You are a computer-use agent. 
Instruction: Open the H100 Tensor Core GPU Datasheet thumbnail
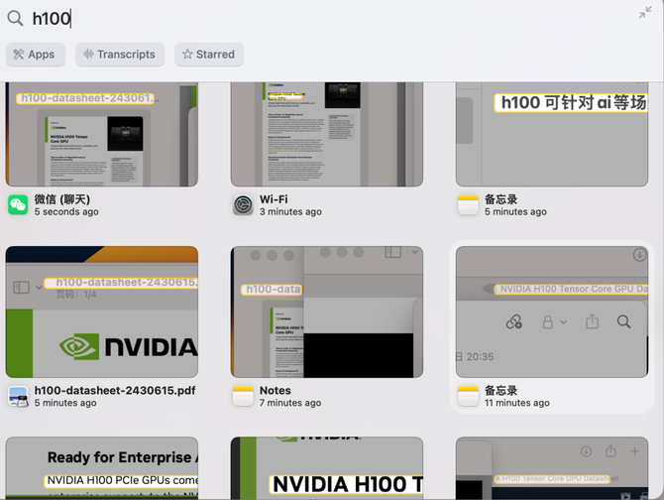[552, 468]
